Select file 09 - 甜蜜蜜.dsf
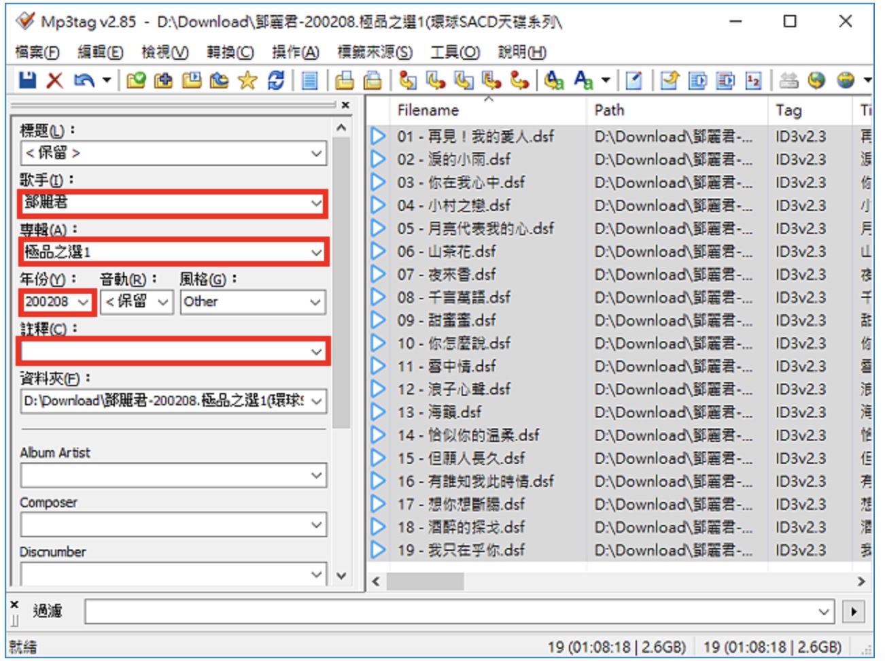The image size is (885, 661). [x=447, y=320]
